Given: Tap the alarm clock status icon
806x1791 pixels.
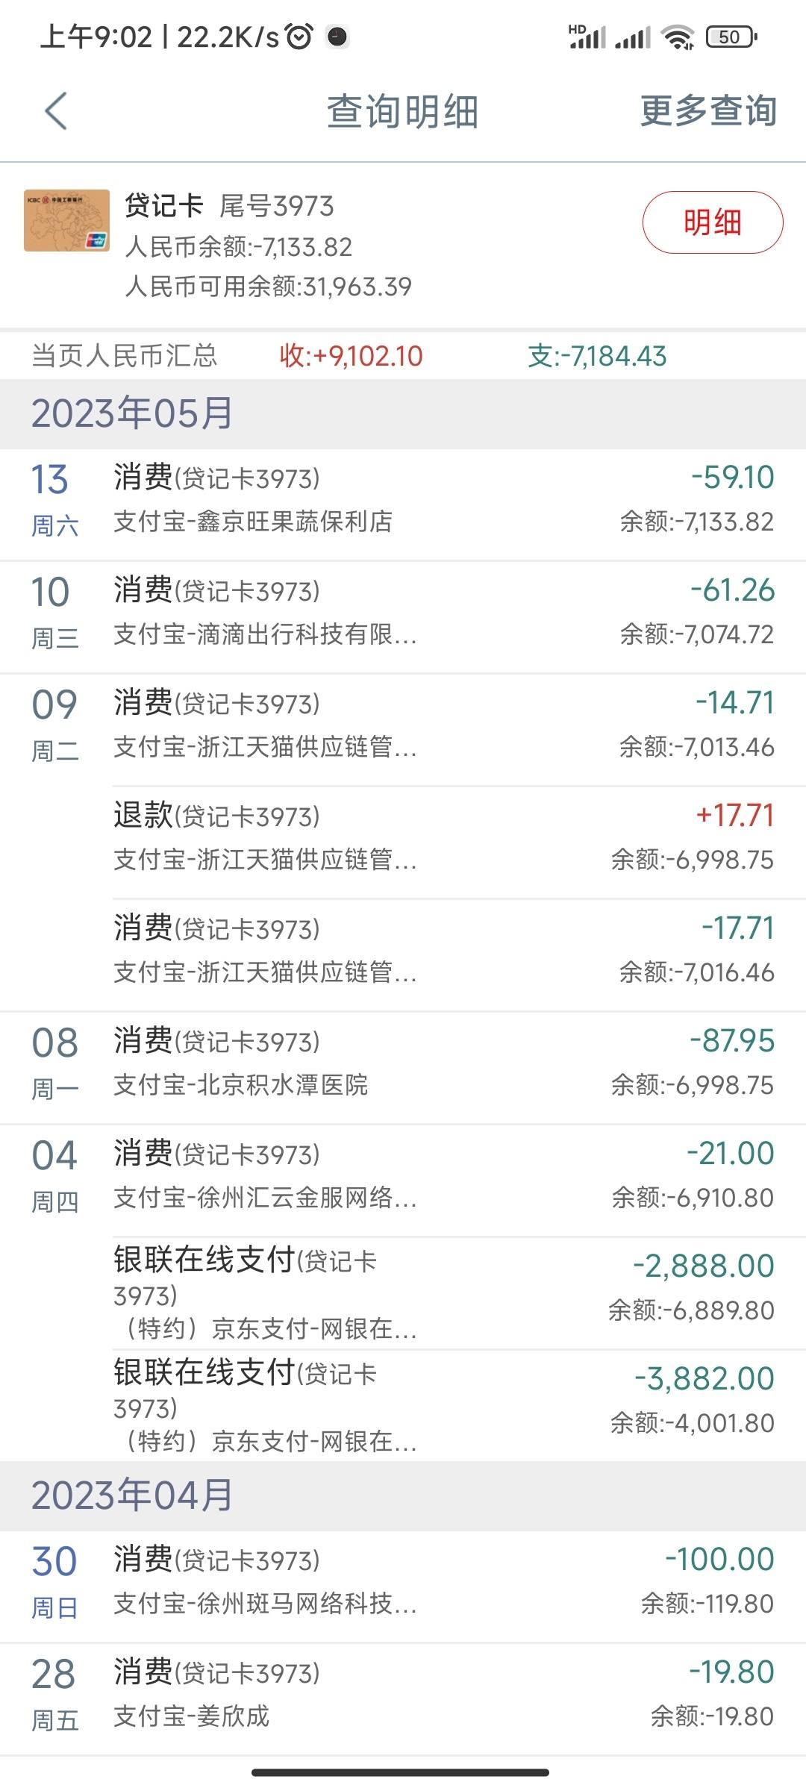Looking at the screenshot, I should click(x=299, y=36).
